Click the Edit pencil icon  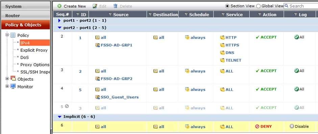point(95,6)
